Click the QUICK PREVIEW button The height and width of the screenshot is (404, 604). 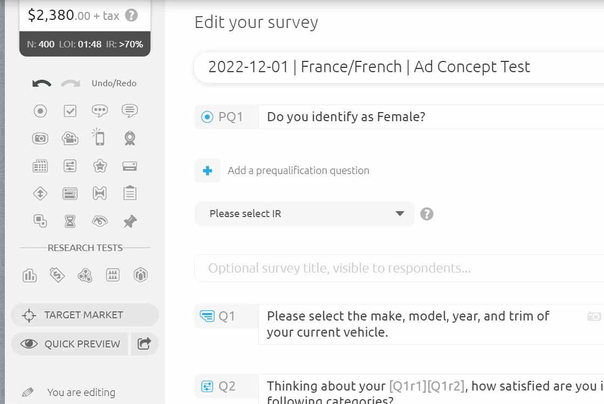click(70, 344)
